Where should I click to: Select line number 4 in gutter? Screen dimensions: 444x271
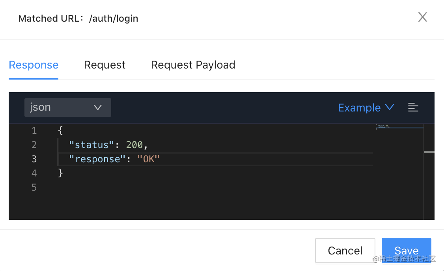coord(34,173)
